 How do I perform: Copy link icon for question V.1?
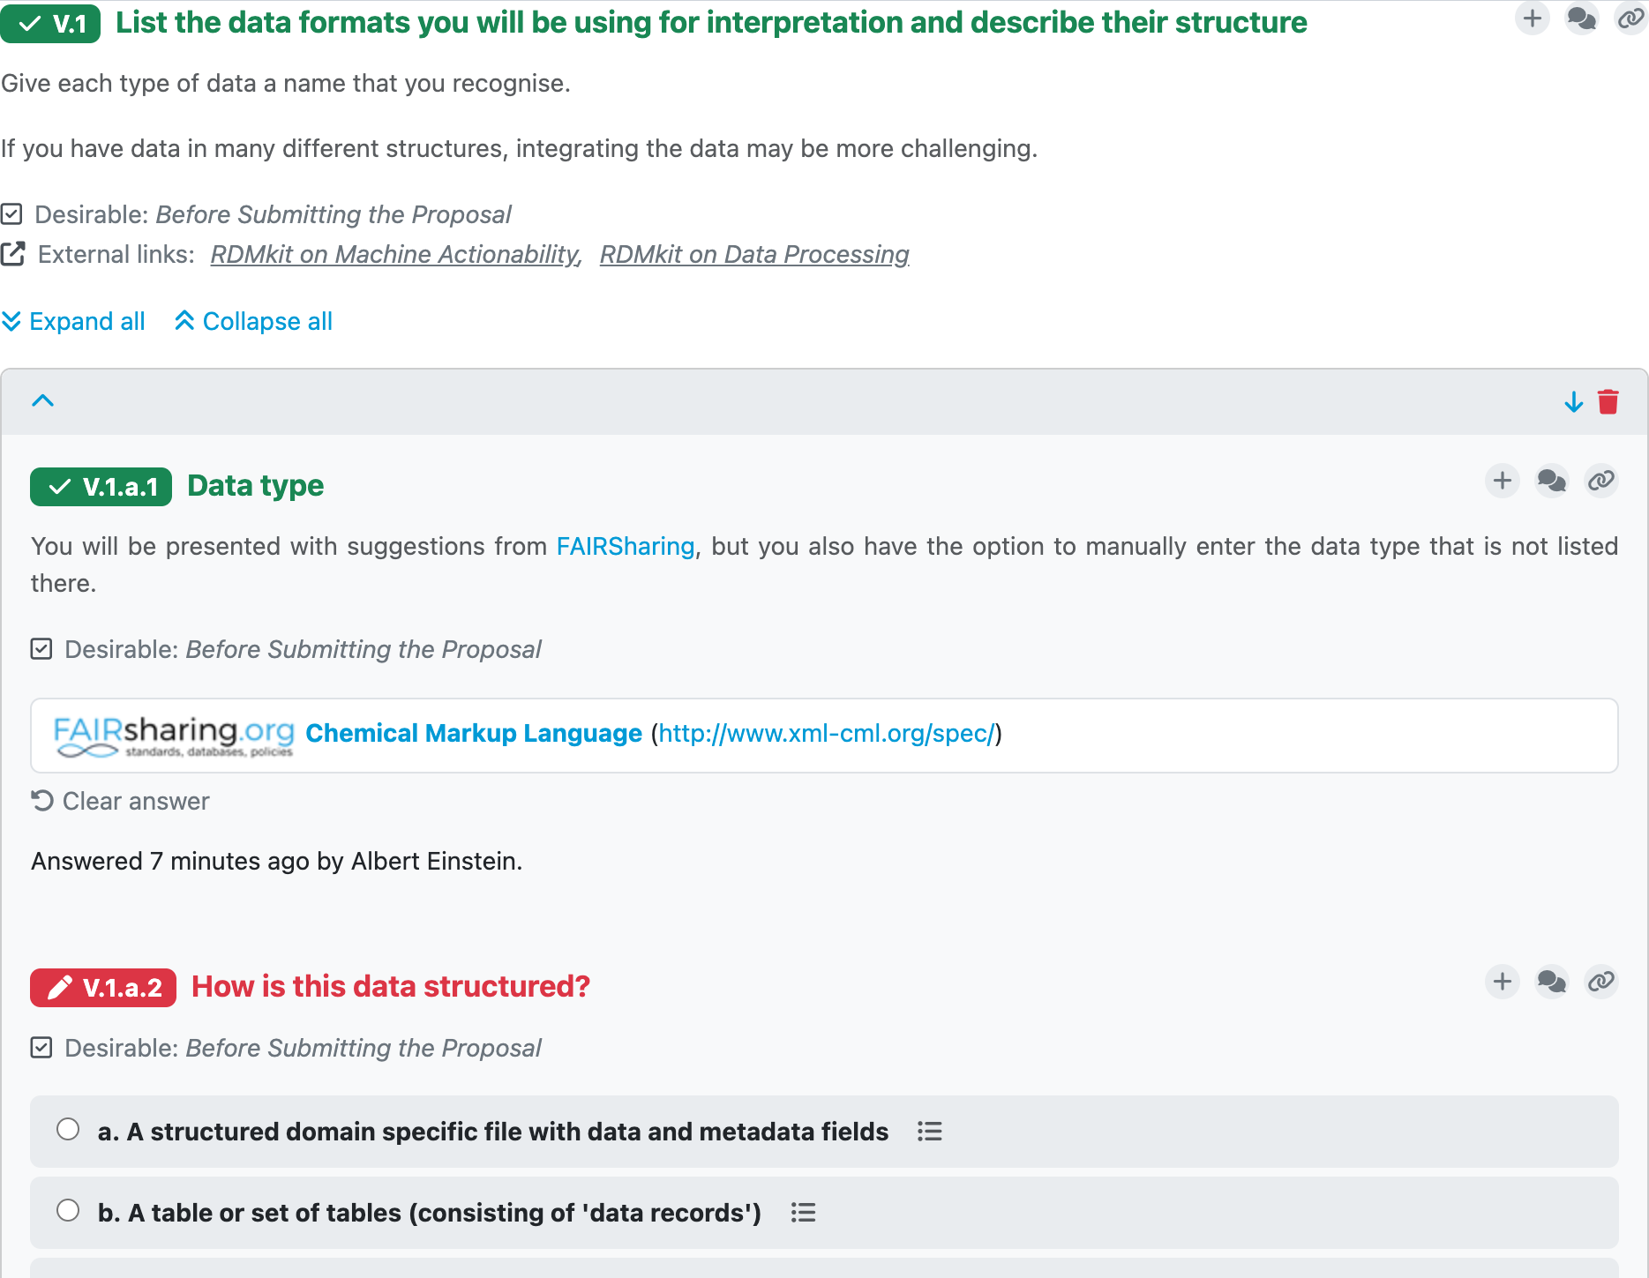(x=1630, y=19)
